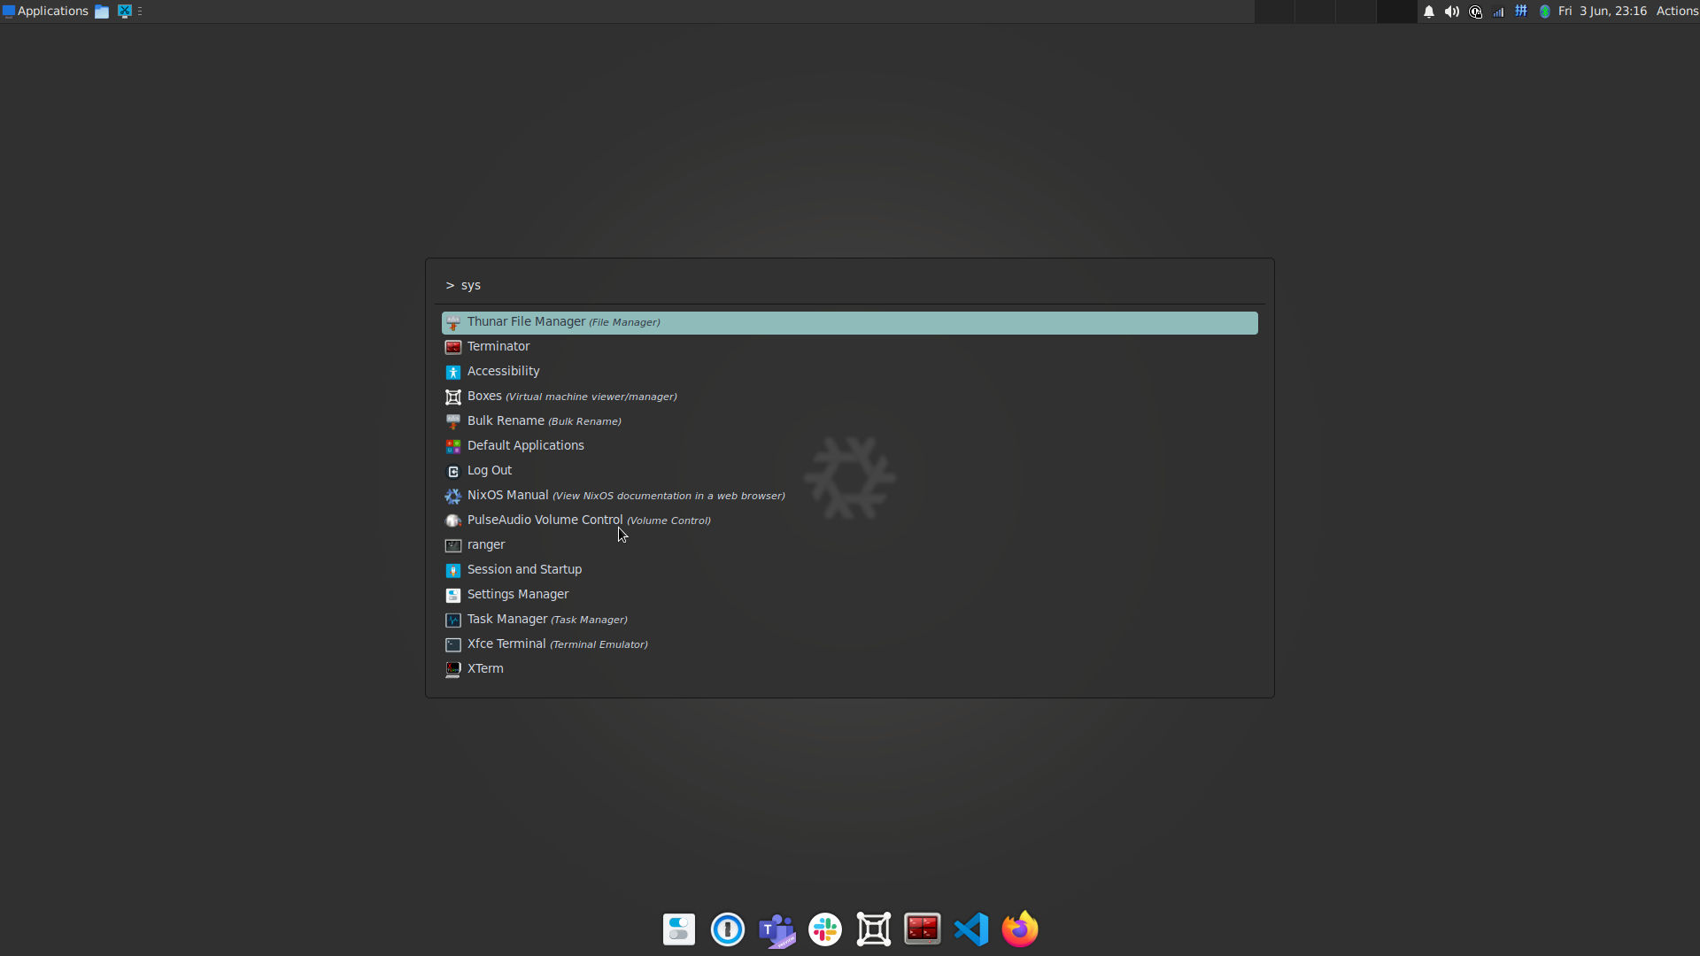Launch Terminator from the dock

tap(923, 929)
